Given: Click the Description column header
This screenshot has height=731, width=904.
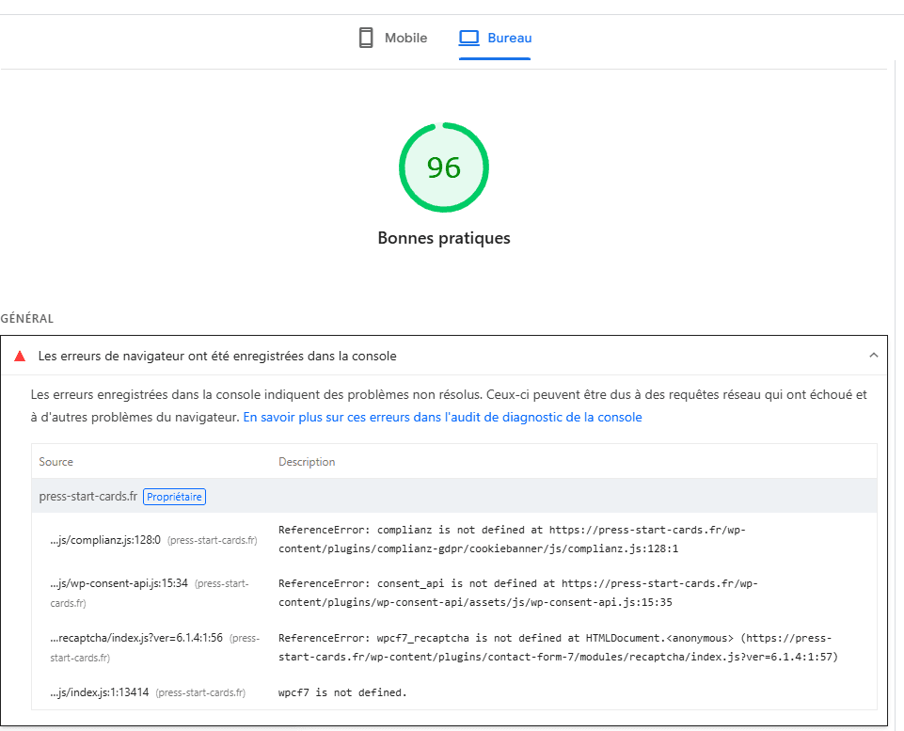Looking at the screenshot, I should coord(307,462).
